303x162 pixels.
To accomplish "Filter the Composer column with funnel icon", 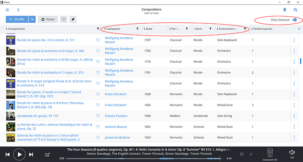I will point(137,29).
